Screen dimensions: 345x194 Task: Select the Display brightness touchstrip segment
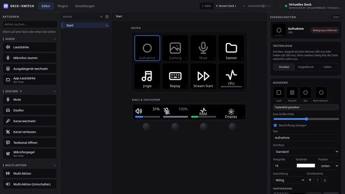(231, 112)
